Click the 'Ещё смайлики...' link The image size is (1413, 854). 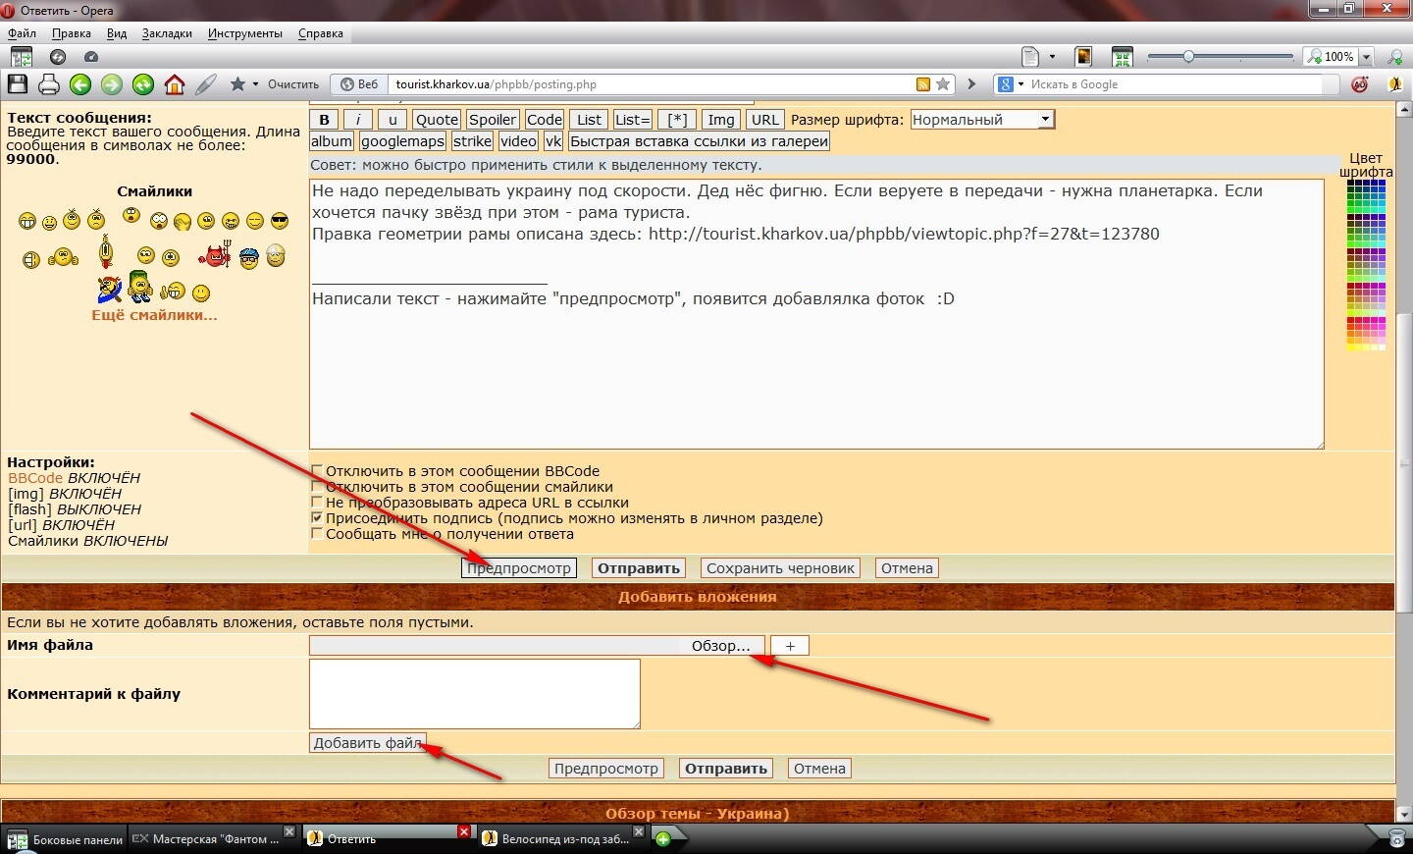point(154,315)
